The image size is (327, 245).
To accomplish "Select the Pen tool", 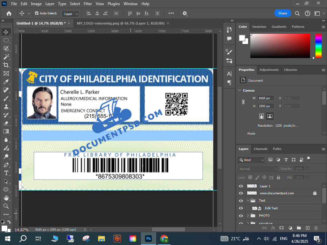I will (x=6, y=165).
